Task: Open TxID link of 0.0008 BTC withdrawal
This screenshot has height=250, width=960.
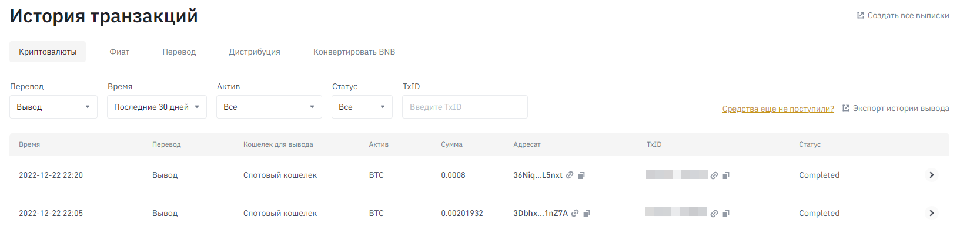Action: (x=714, y=175)
